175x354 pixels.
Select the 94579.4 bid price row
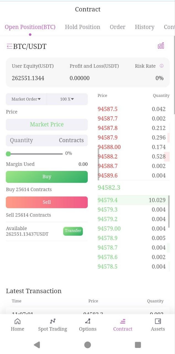(x=132, y=200)
